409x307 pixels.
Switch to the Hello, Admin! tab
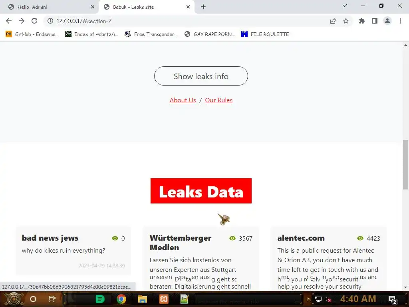point(49,7)
